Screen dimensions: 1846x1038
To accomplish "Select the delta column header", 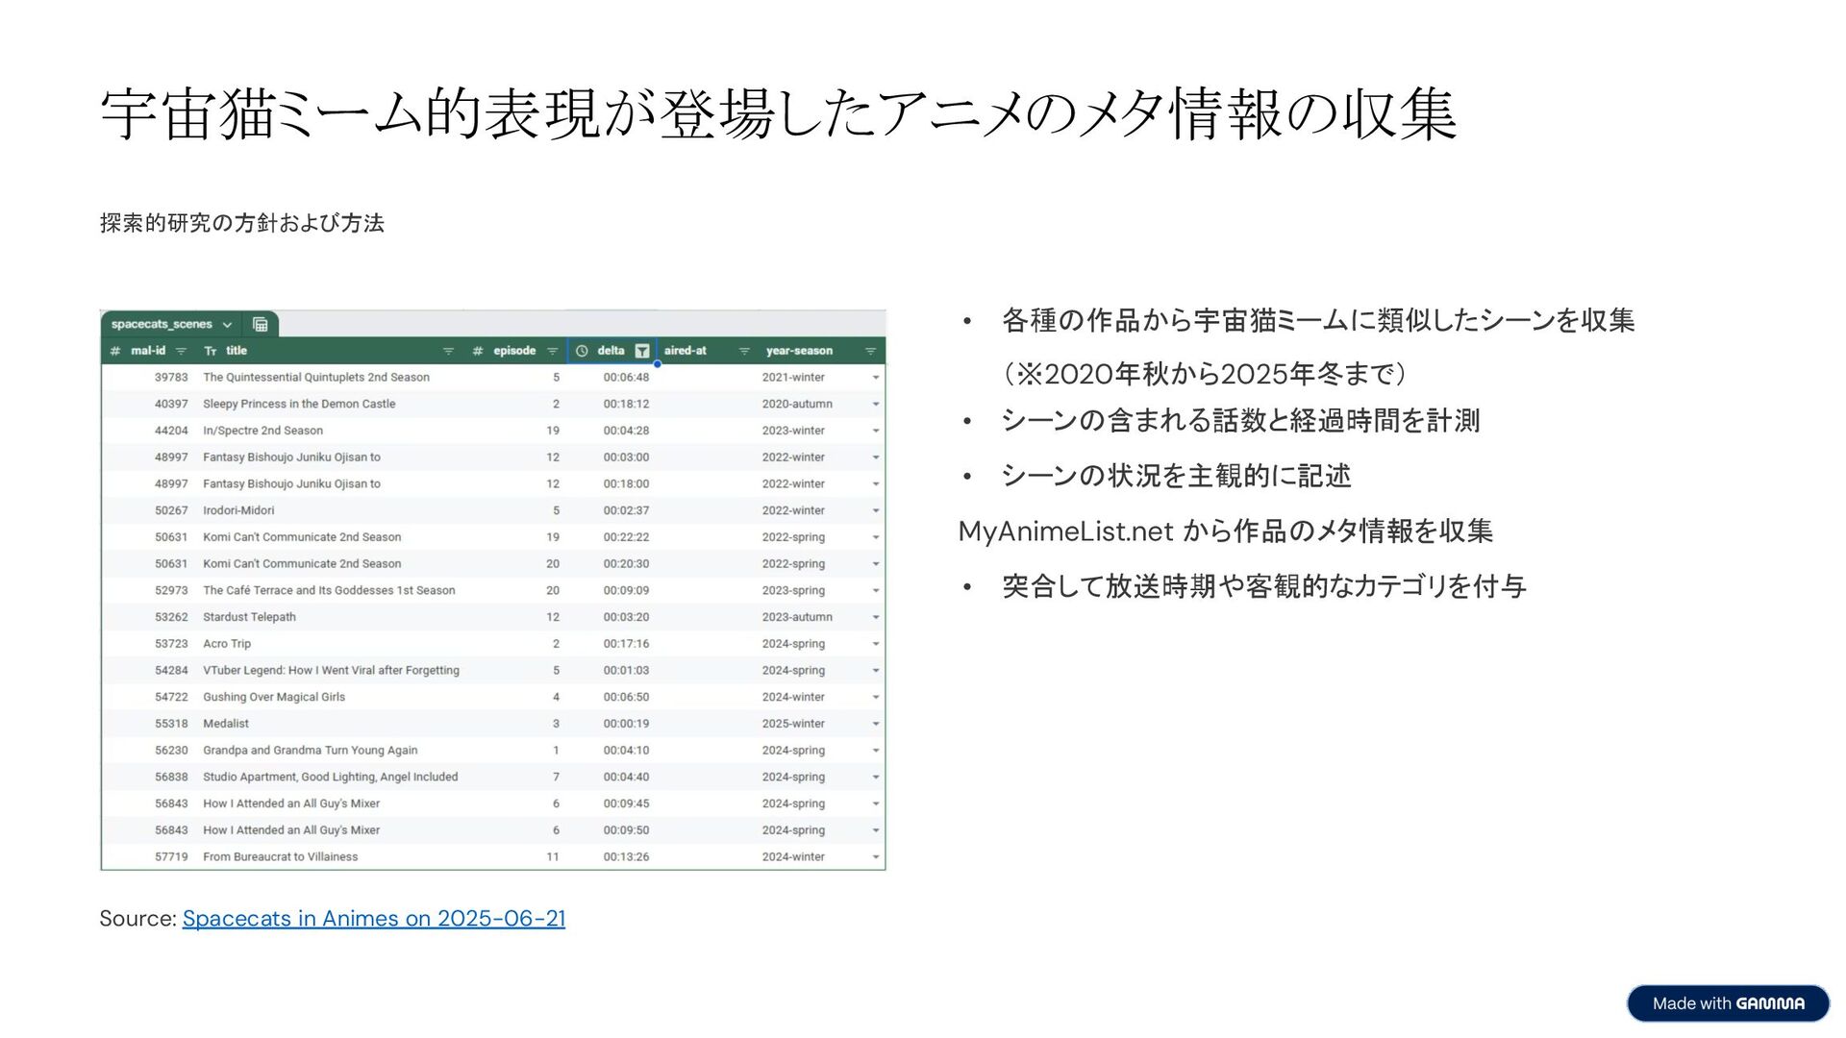I will [611, 351].
